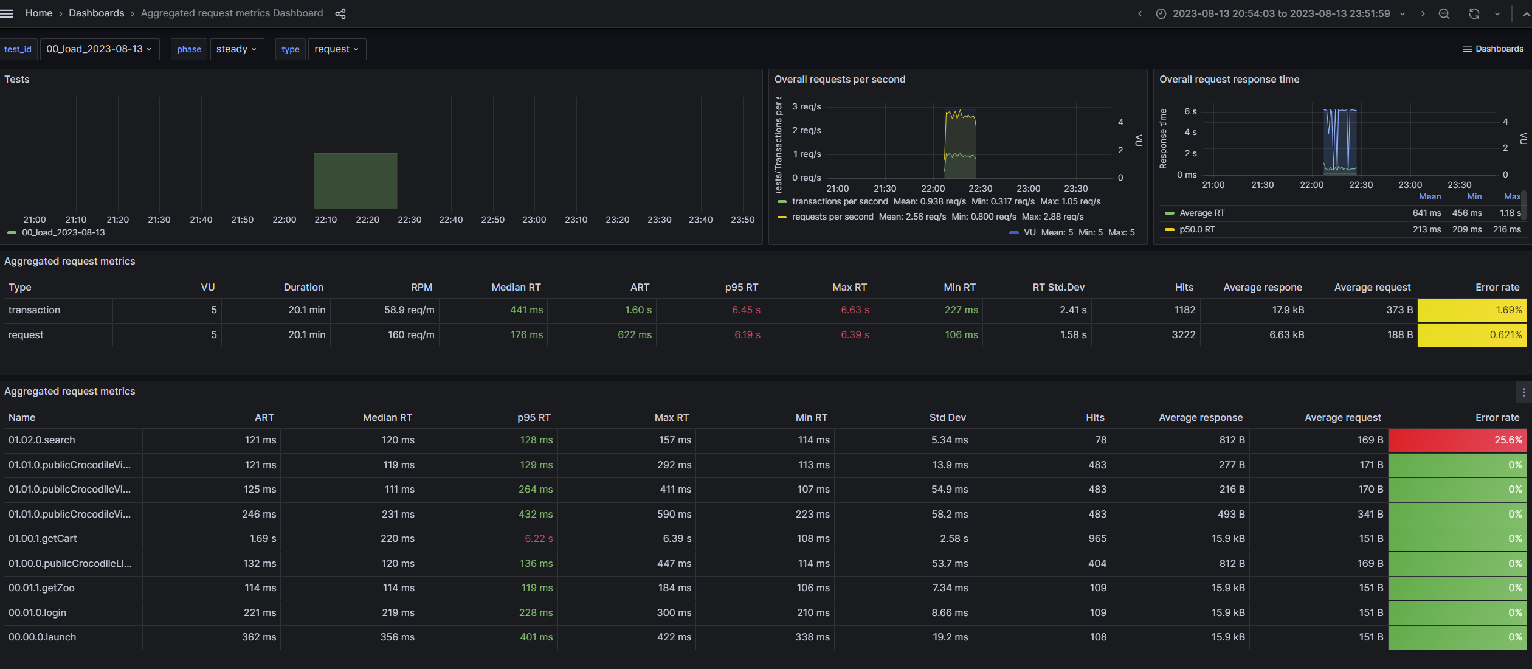Open refresh interval dropdown arrow
The width and height of the screenshot is (1532, 669).
point(1497,13)
